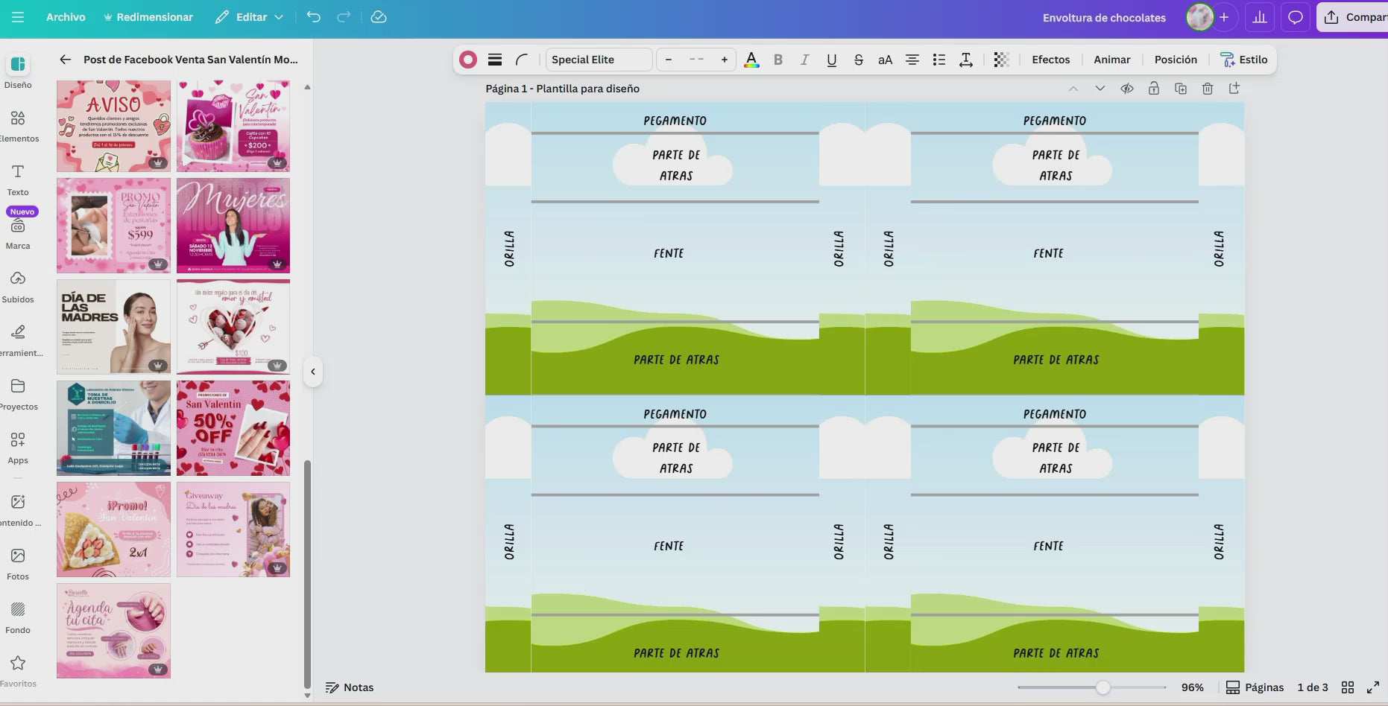Delete page using trash icon
The image size is (1388, 706).
click(1207, 89)
